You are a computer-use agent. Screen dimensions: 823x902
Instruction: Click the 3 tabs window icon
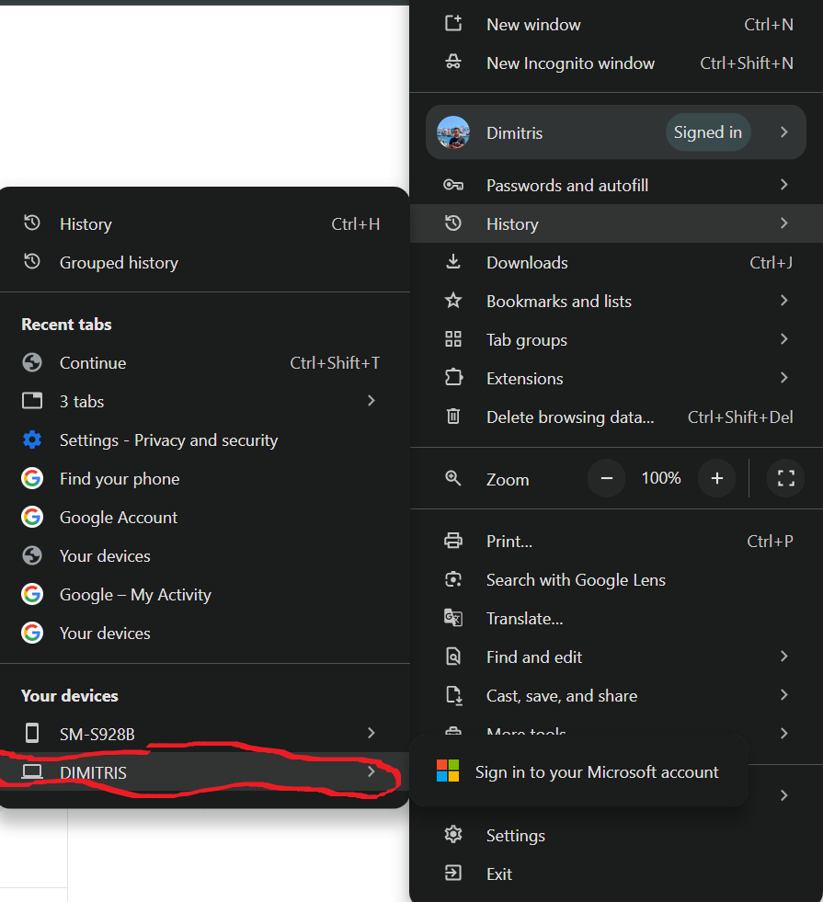tap(32, 400)
